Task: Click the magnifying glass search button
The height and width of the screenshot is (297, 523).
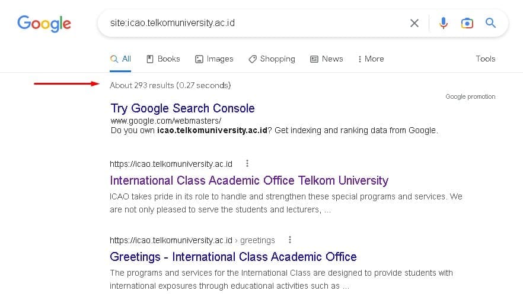Action: pos(490,22)
